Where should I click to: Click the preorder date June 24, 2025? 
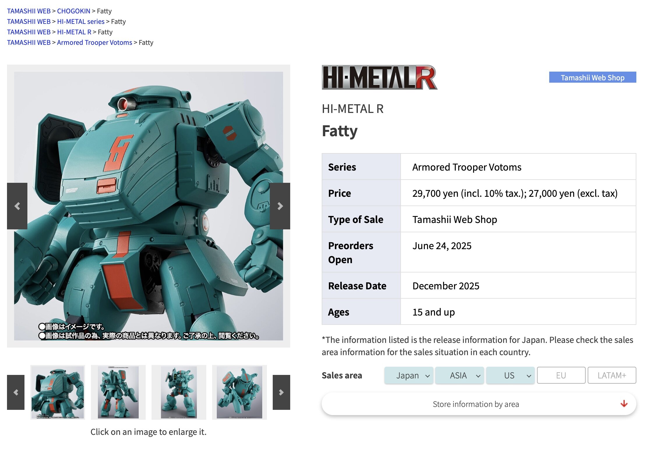pyautogui.click(x=442, y=246)
